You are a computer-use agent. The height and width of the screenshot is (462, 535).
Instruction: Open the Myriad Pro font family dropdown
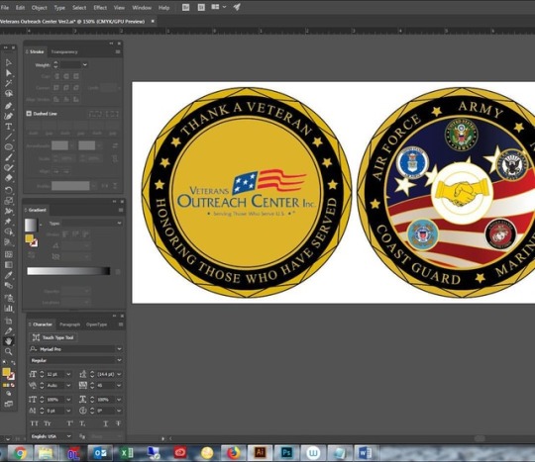(x=119, y=349)
